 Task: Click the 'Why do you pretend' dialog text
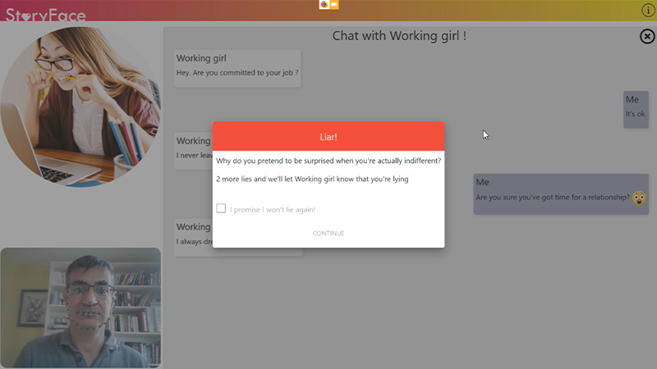(328, 161)
